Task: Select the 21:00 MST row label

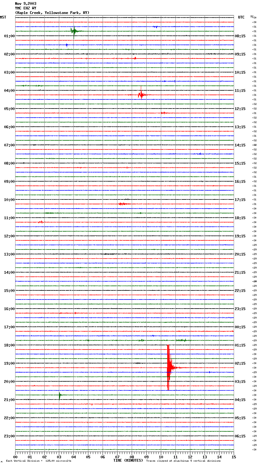Action: 9,400
